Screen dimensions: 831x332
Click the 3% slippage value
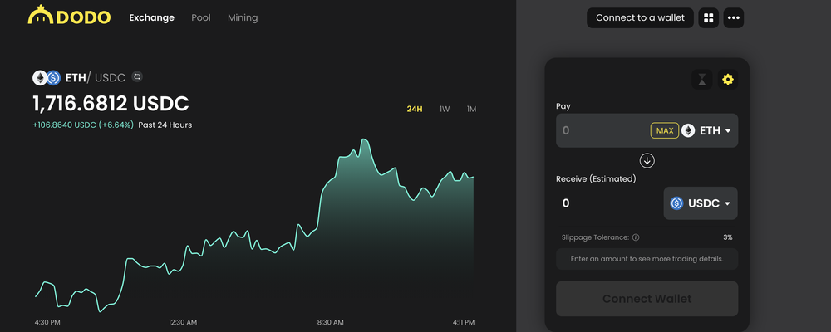click(x=728, y=237)
